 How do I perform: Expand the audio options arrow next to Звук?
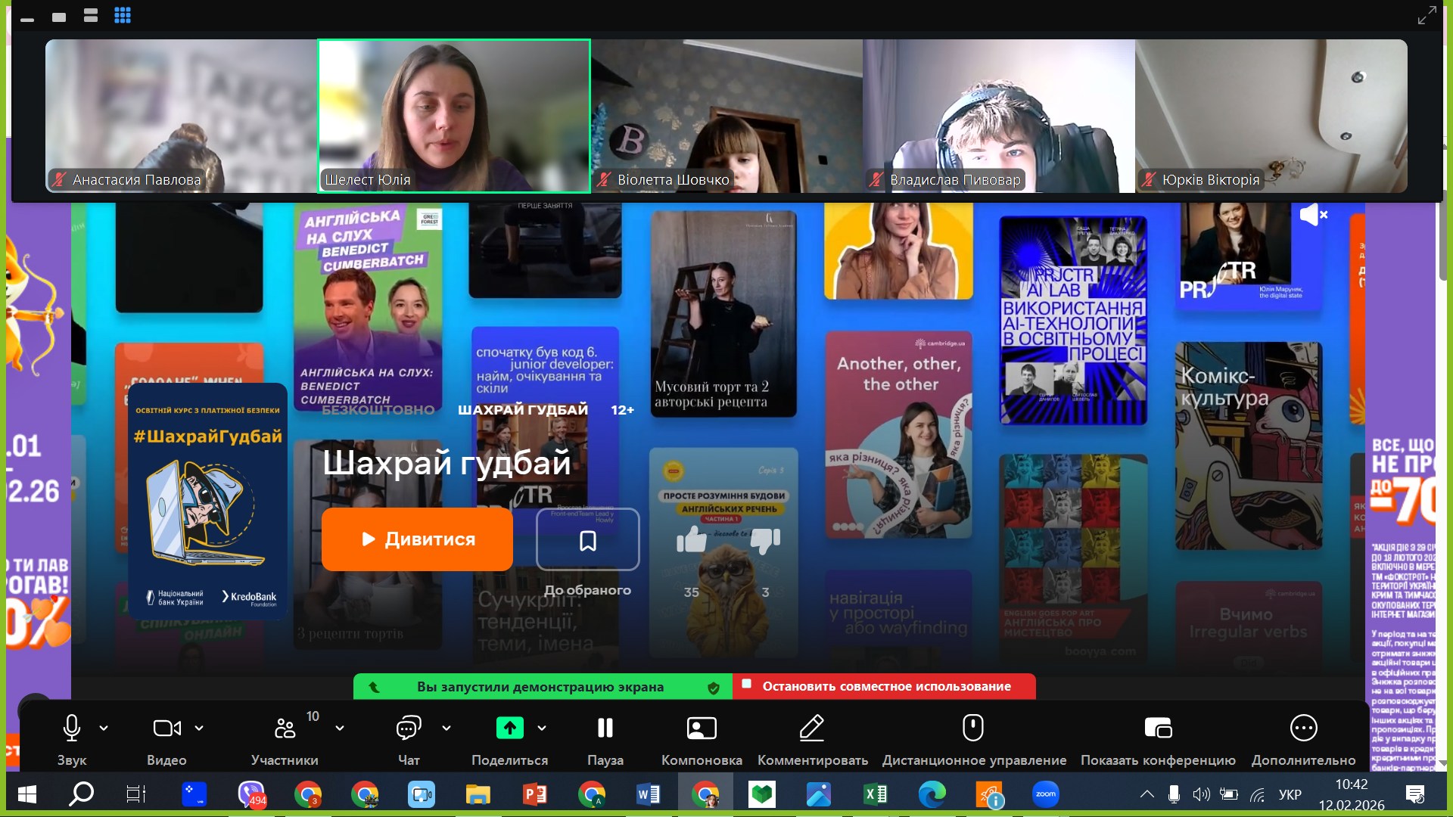click(104, 728)
